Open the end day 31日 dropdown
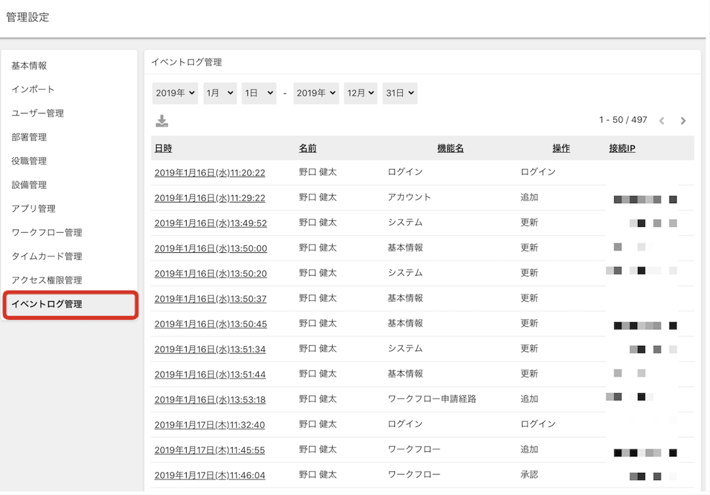Image resolution: width=710 pixels, height=495 pixels. [400, 93]
